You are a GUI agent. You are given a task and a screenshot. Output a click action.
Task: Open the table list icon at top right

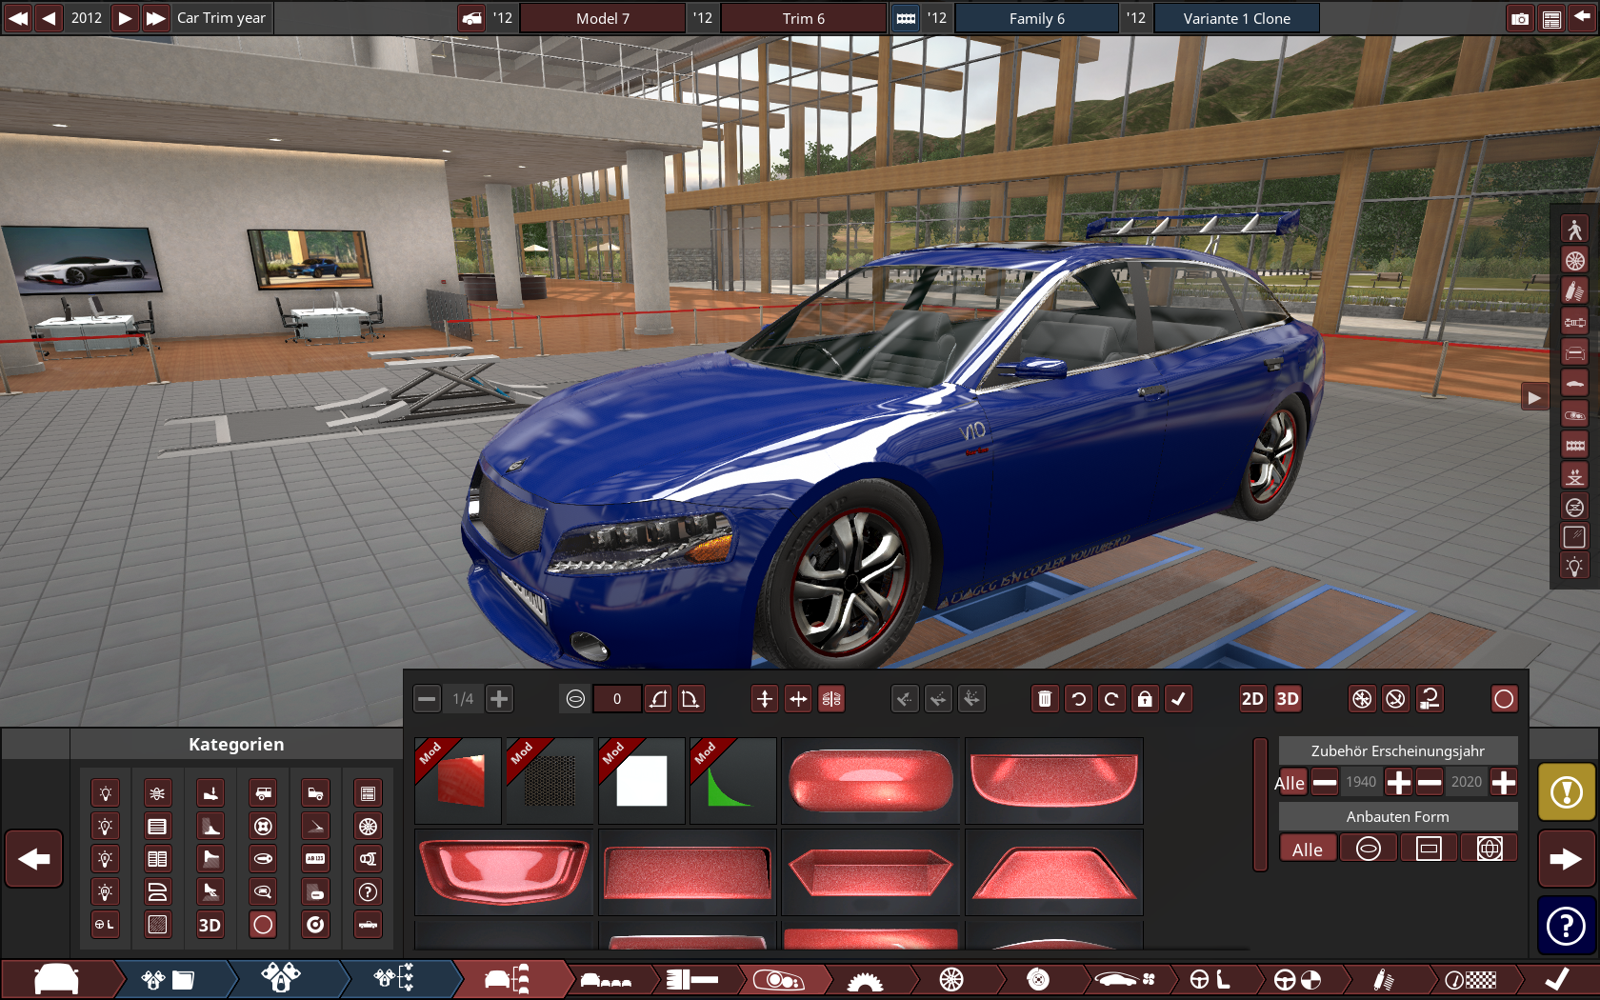pos(1551,18)
